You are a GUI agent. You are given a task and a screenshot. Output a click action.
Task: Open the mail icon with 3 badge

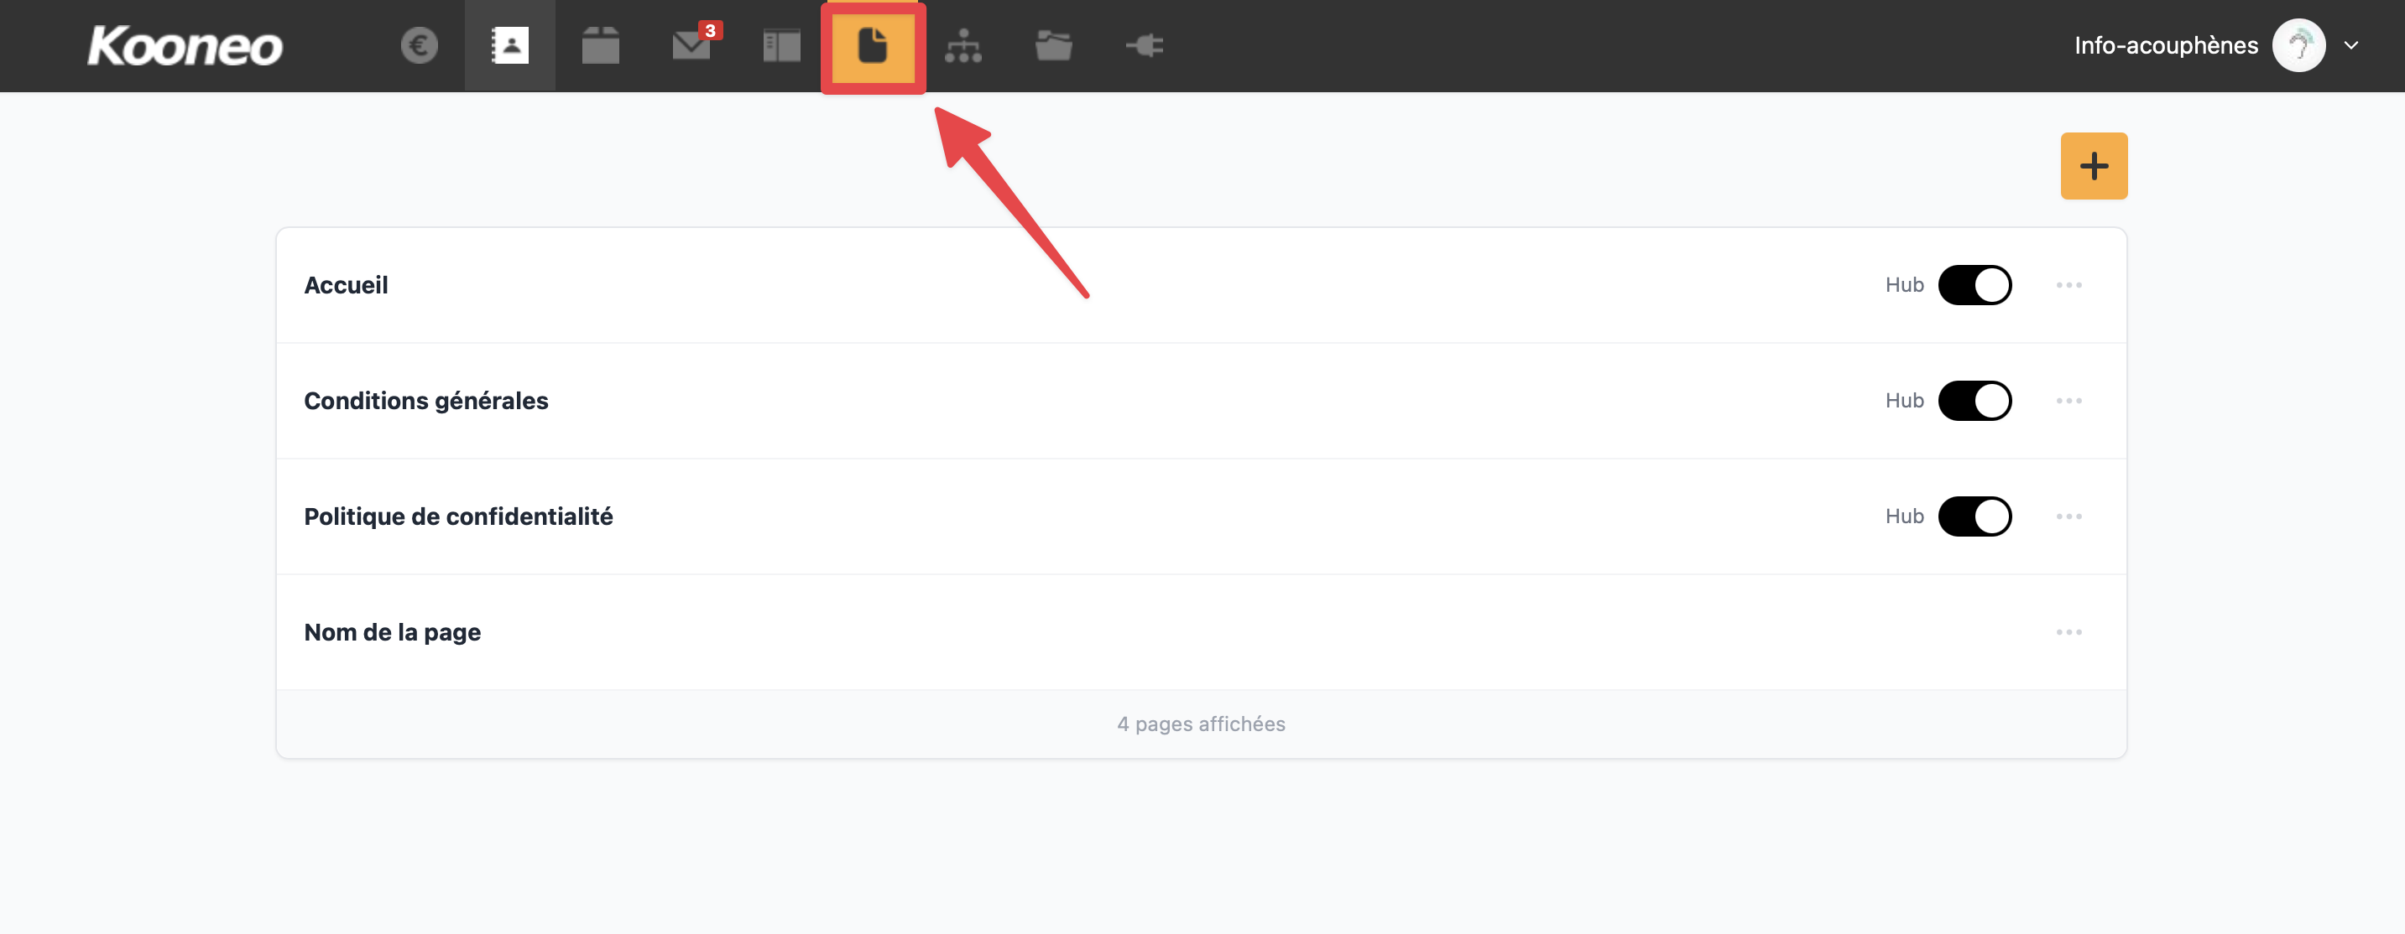(x=693, y=44)
